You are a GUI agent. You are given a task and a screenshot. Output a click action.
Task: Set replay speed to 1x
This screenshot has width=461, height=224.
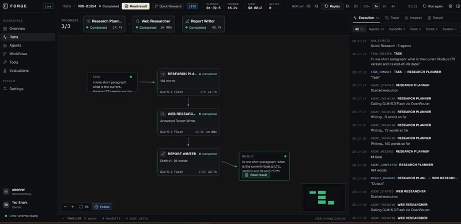[376, 6]
